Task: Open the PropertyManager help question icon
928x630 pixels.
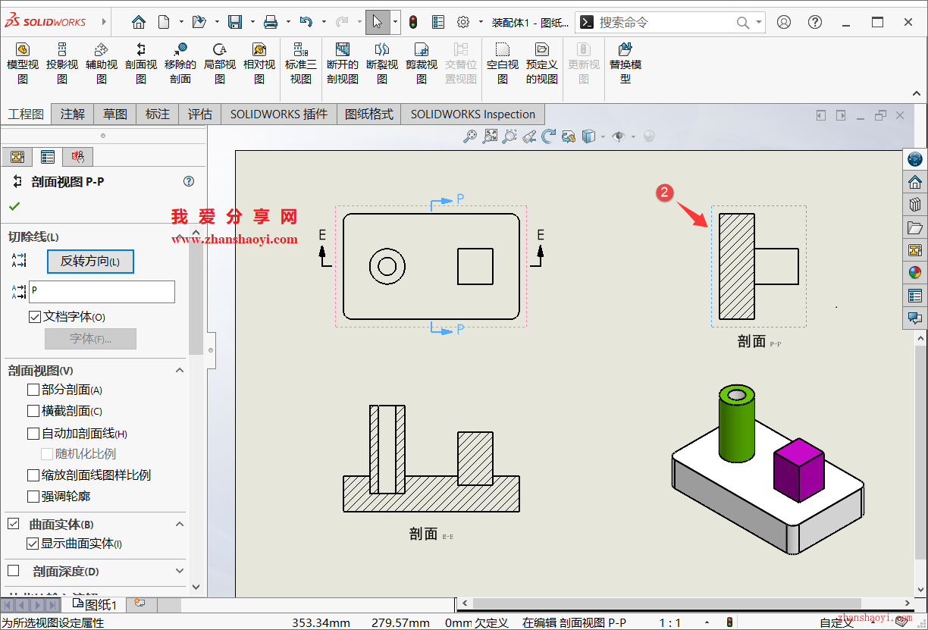Action: 189,181
